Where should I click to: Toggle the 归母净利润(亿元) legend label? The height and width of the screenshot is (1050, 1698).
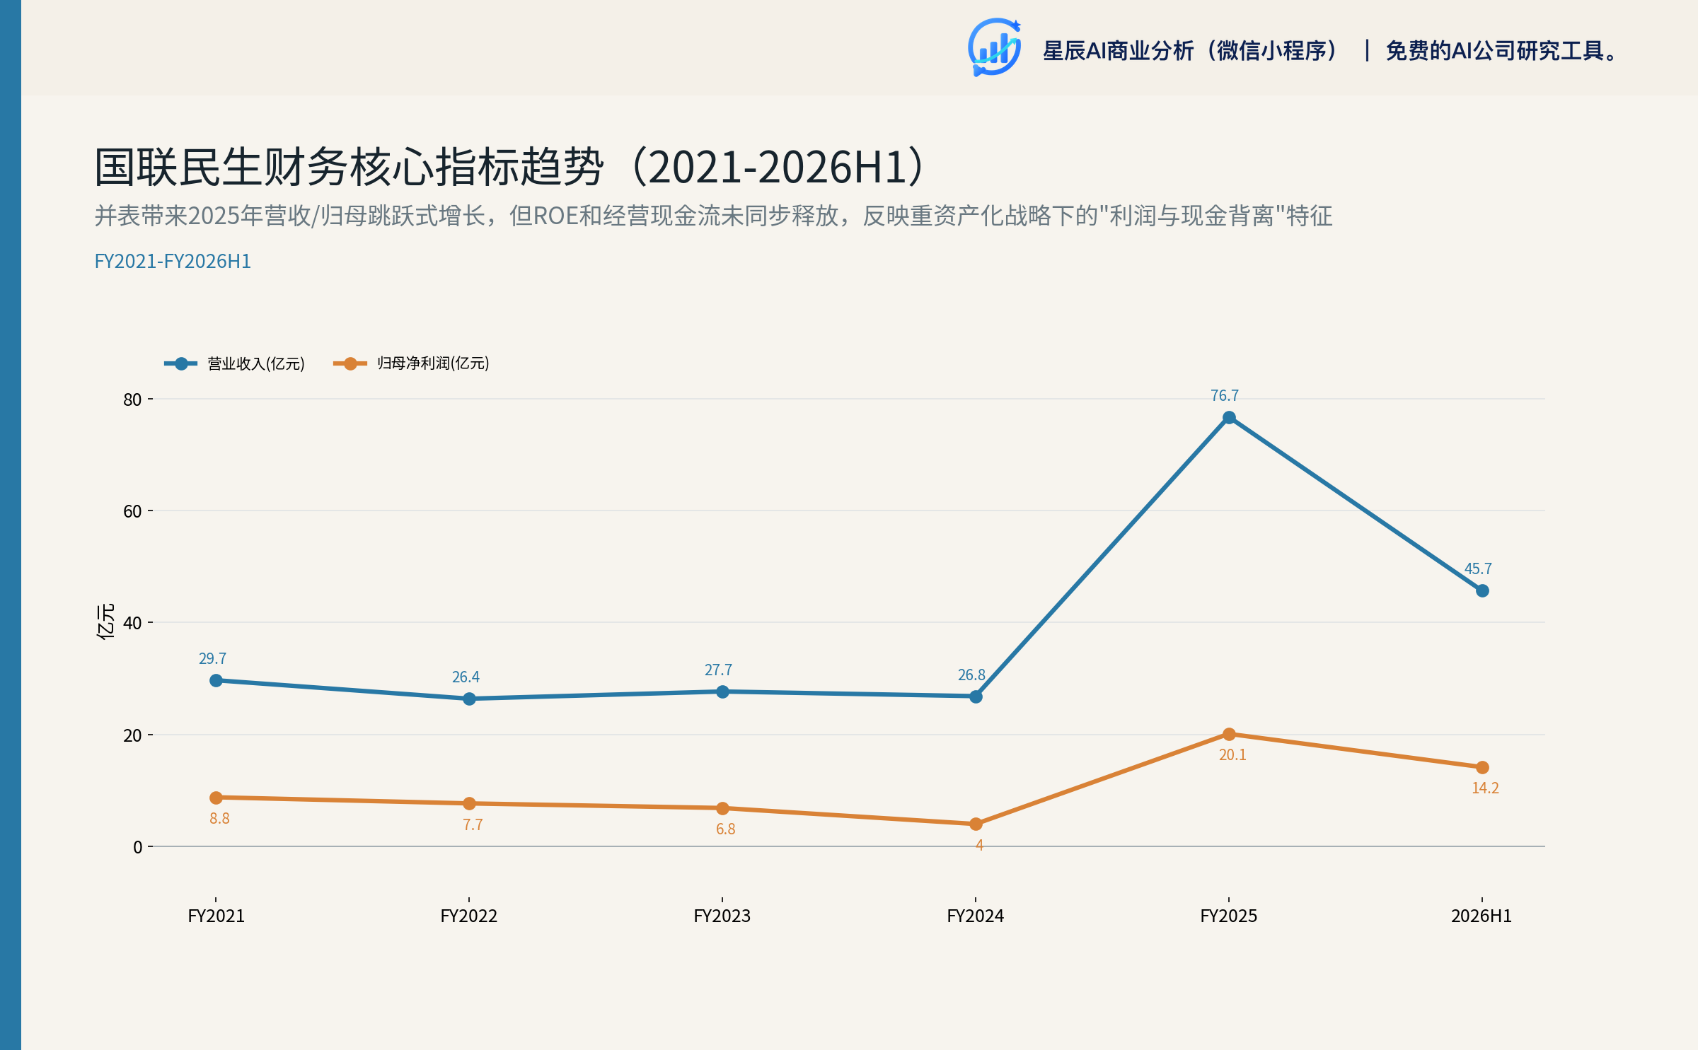433,363
